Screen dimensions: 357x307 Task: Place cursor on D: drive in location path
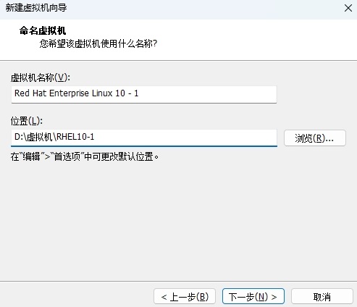(18, 137)
